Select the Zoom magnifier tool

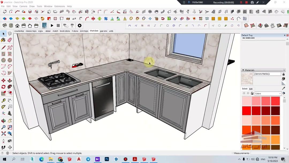3,127
